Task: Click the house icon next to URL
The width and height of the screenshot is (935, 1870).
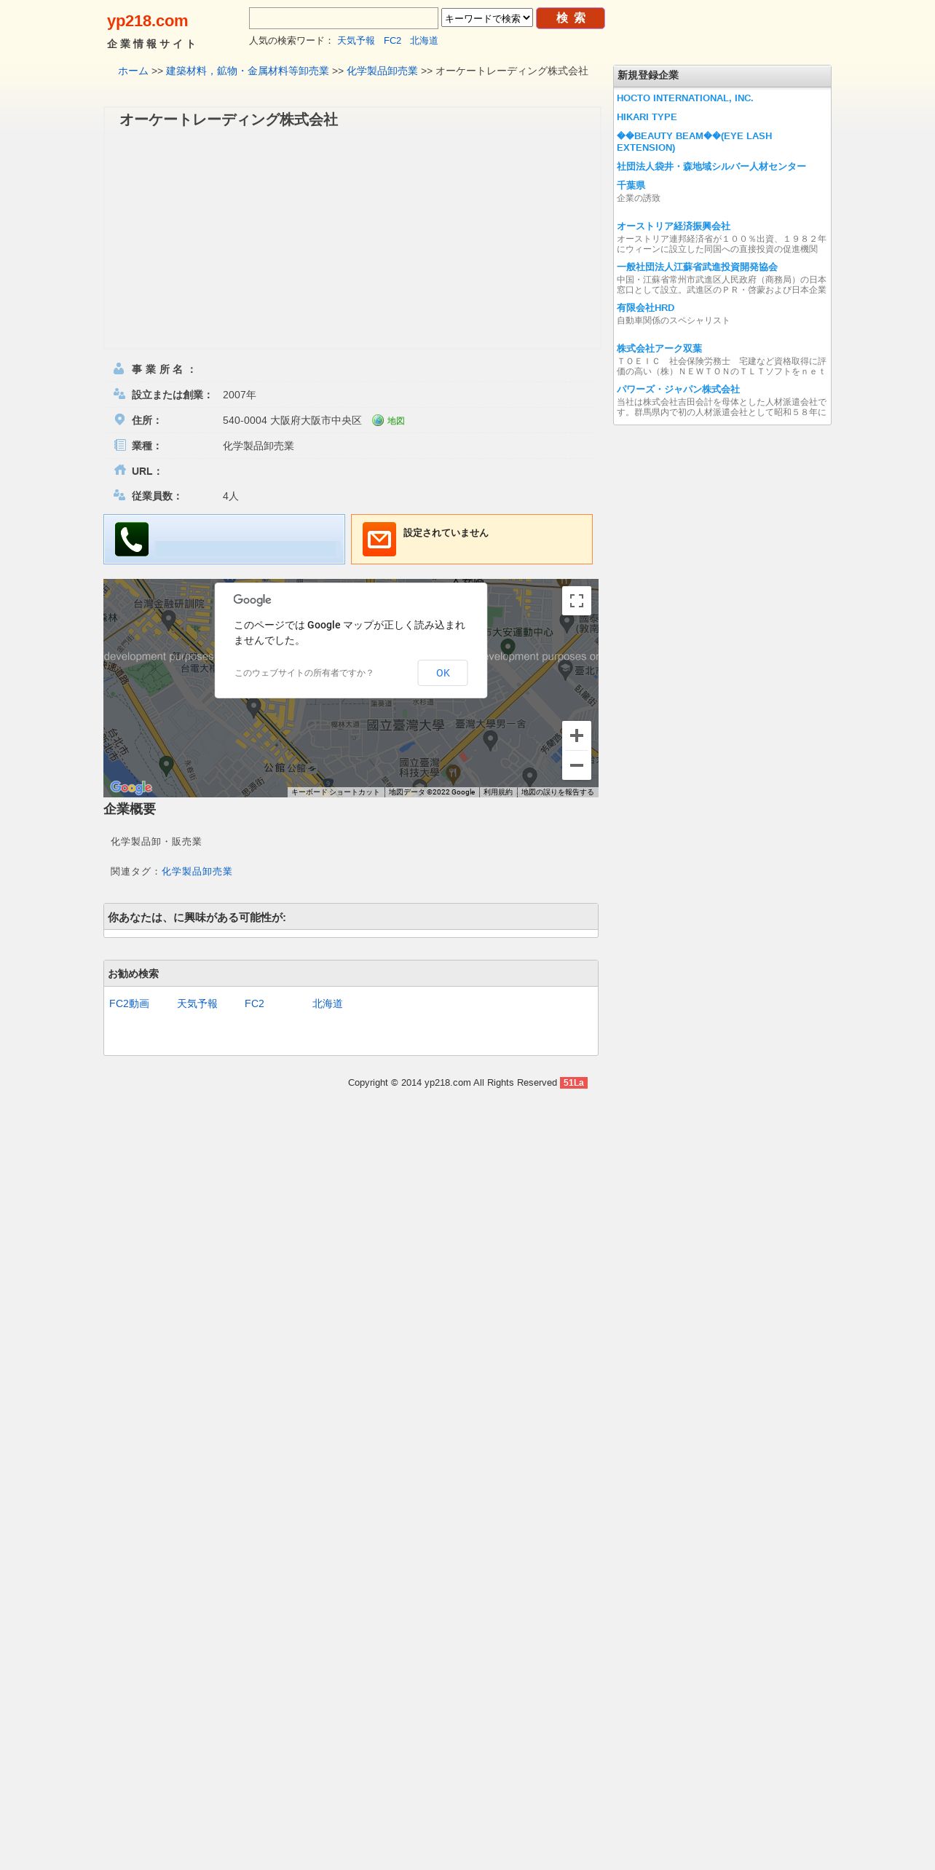Action: 120,470
